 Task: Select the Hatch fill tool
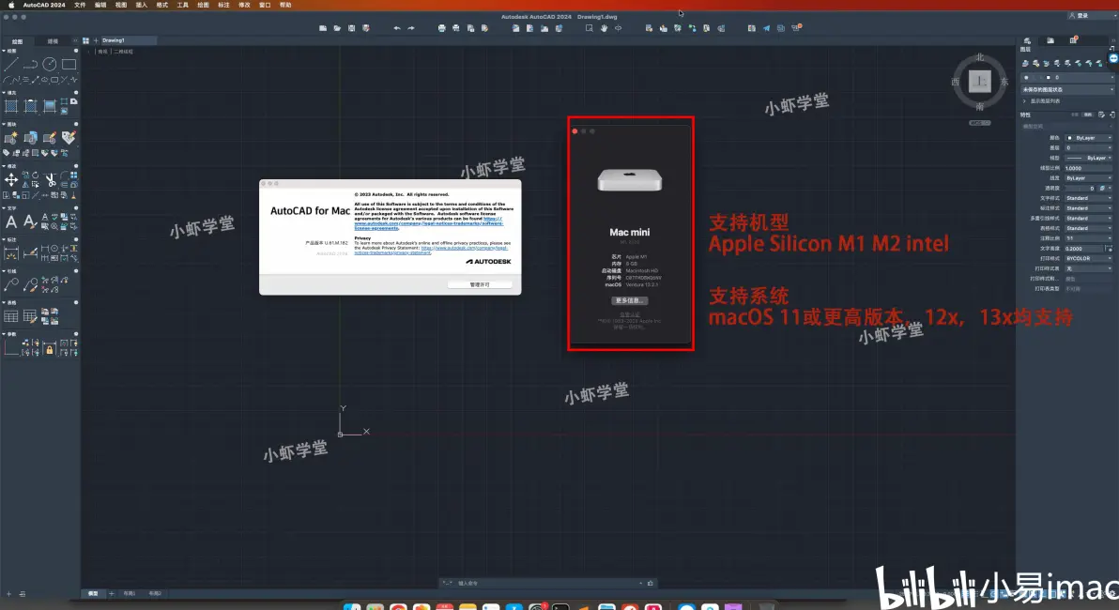pyautogui.click(x=11, y=106)
